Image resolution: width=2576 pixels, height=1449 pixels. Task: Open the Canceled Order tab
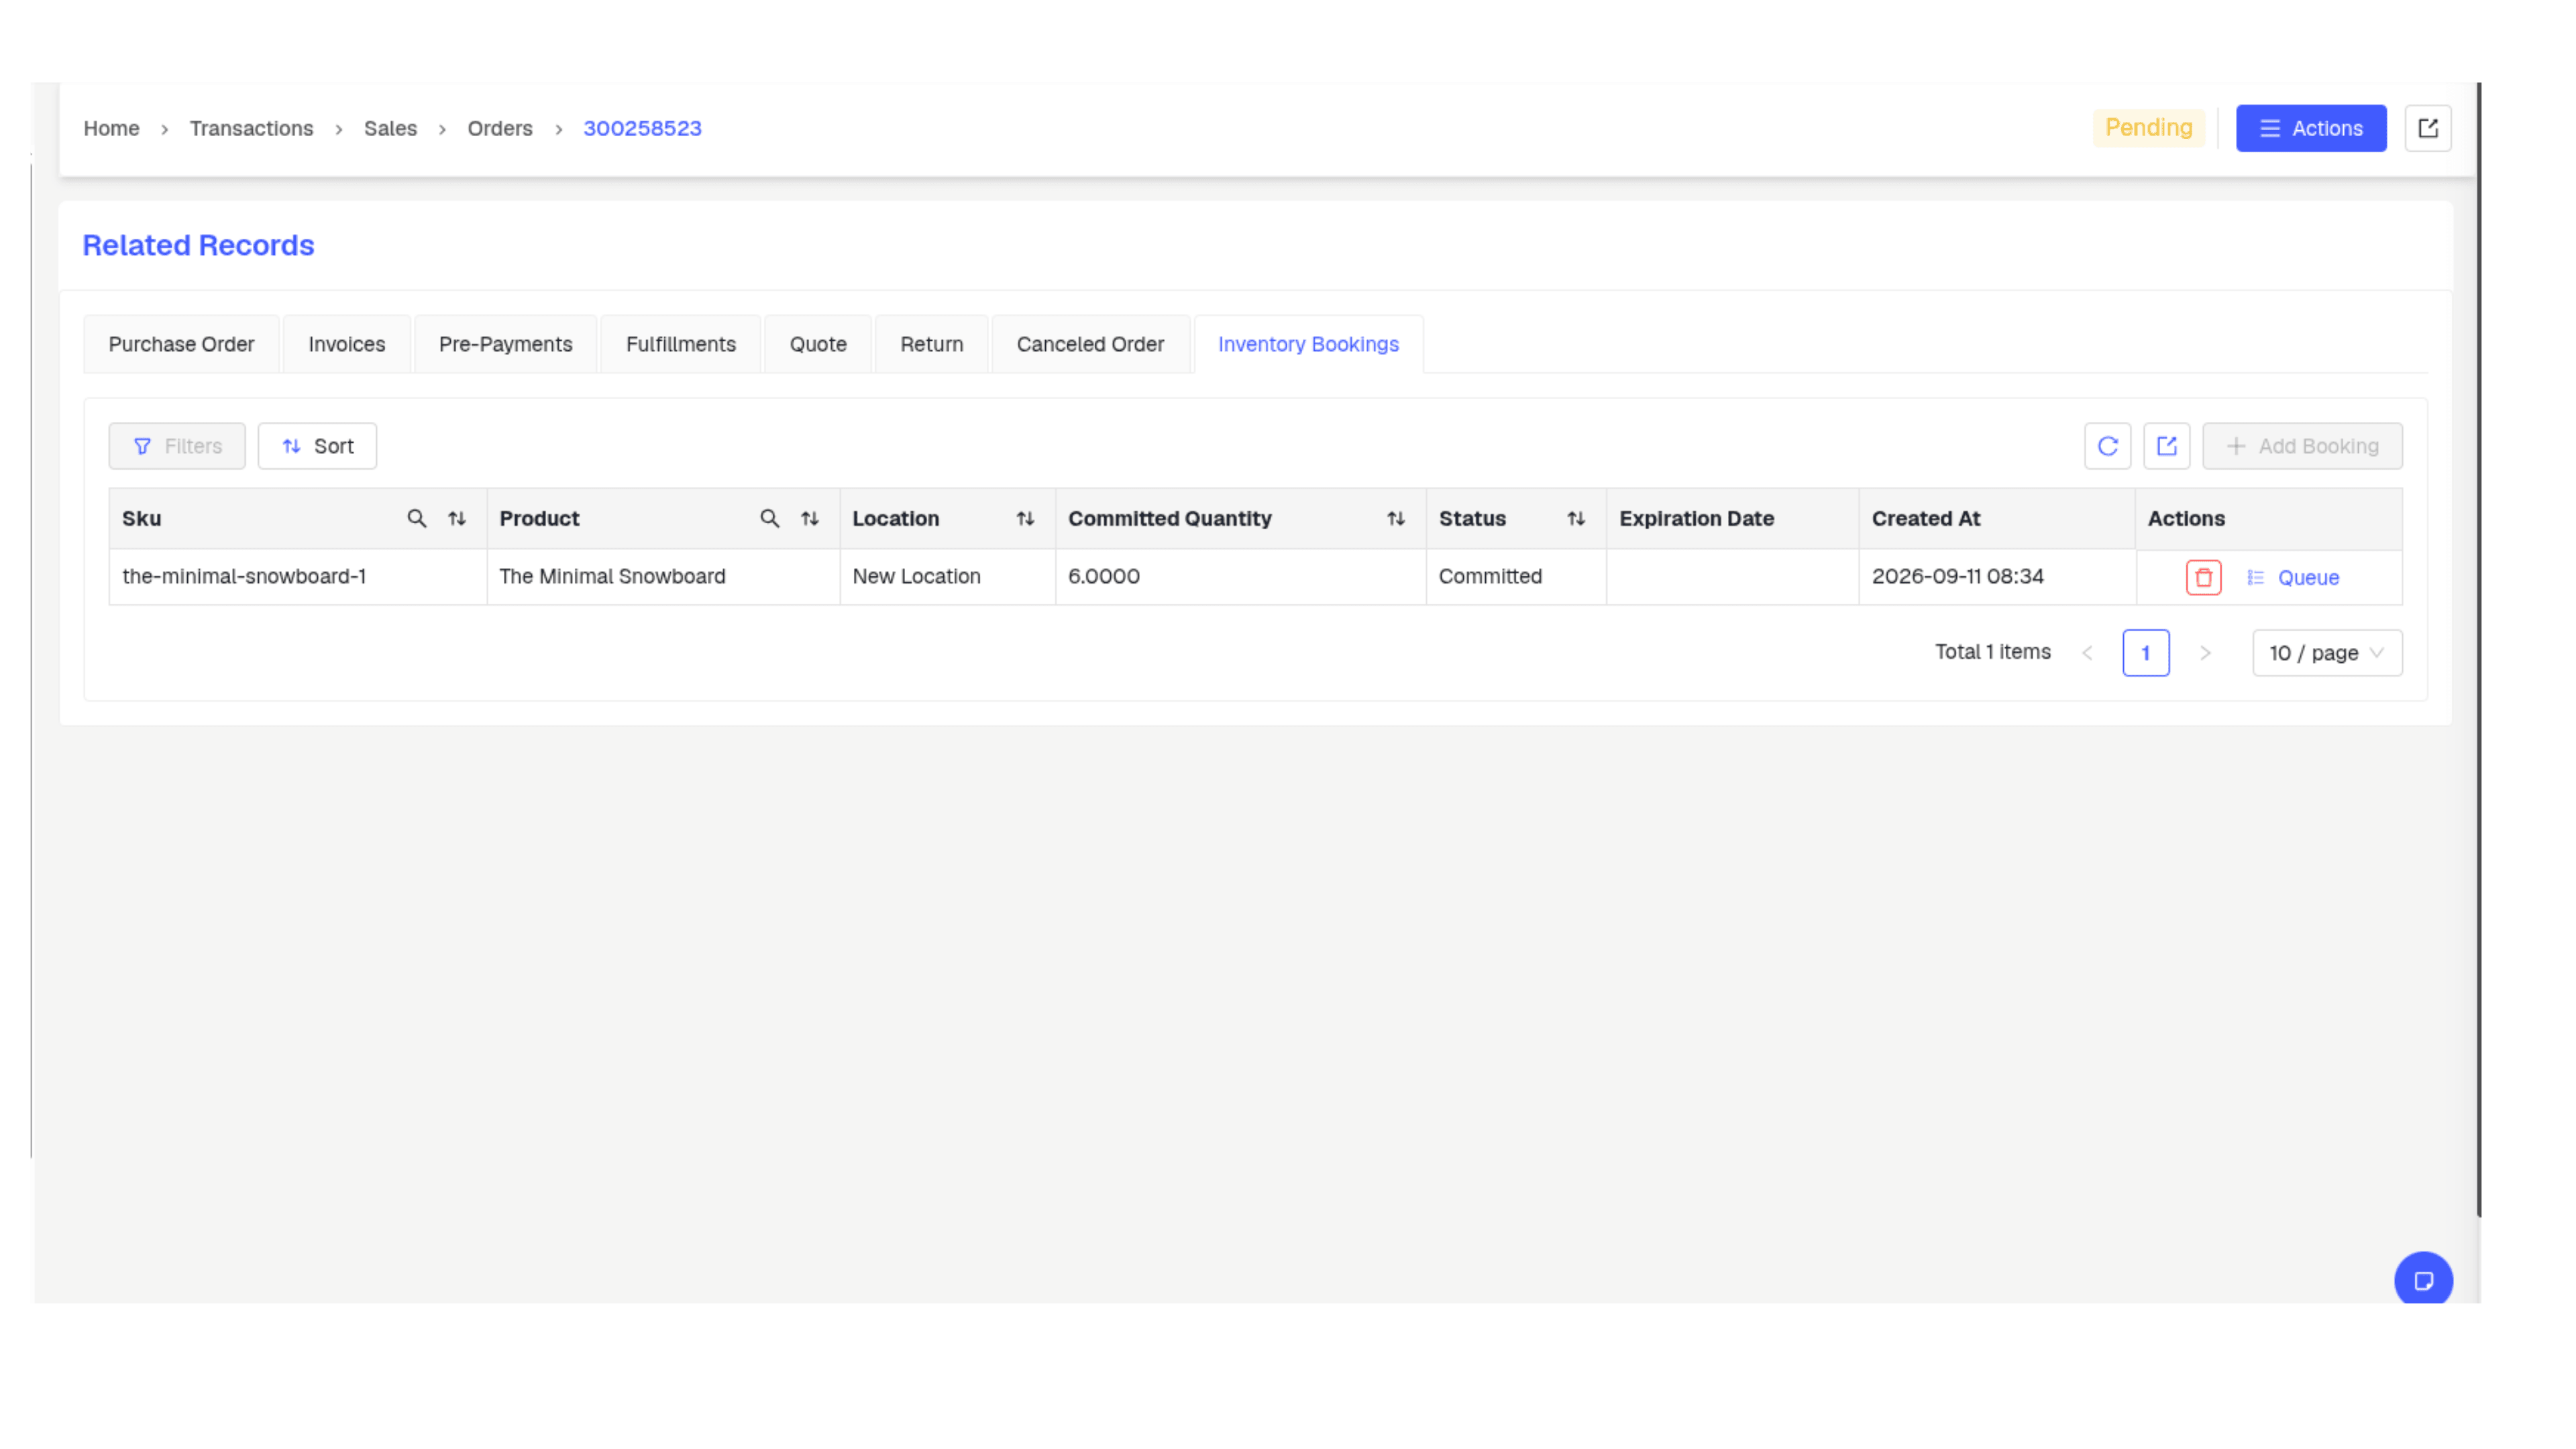1090,344
